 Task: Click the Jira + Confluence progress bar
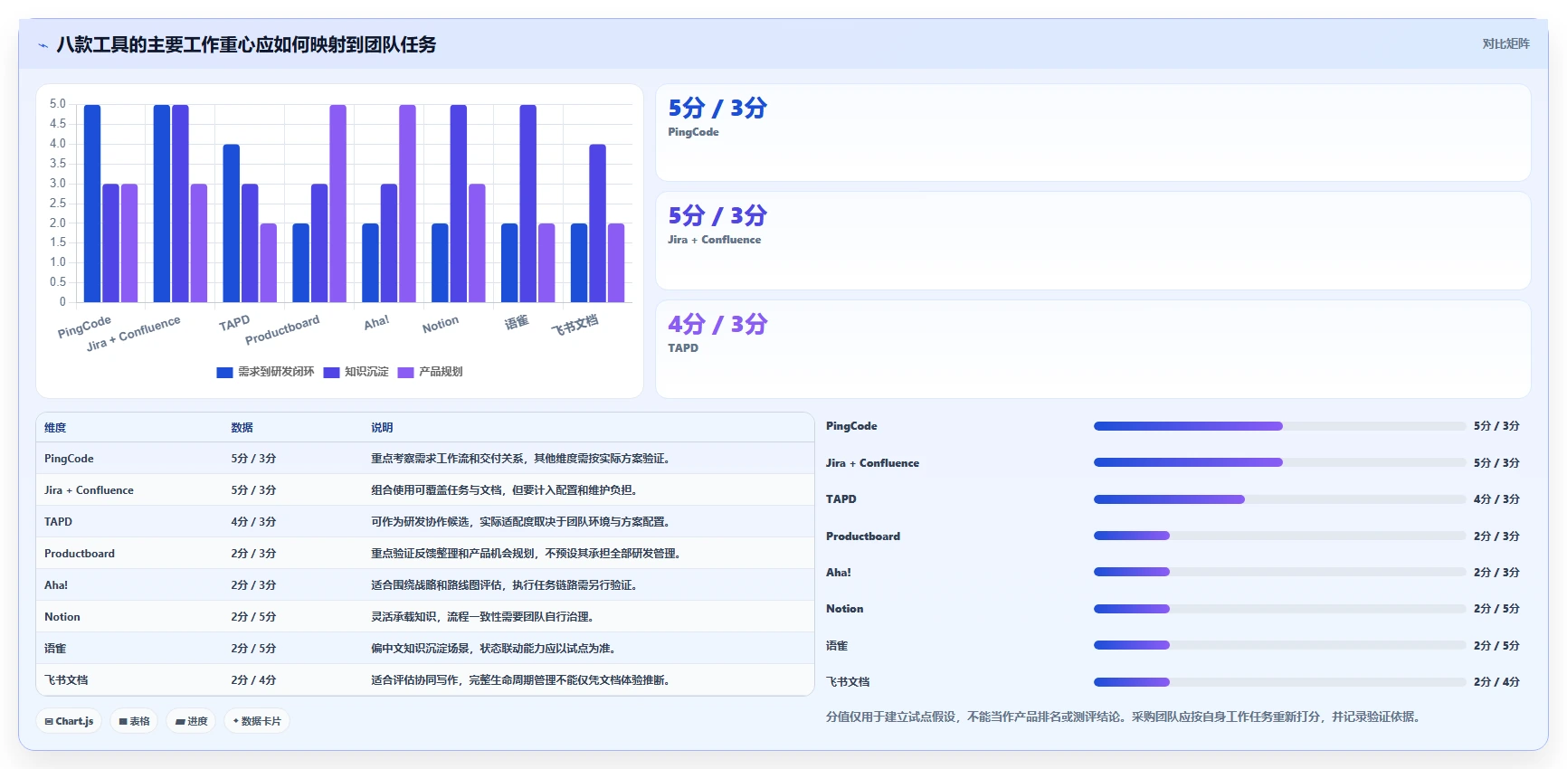click(x=1279, y=462)
